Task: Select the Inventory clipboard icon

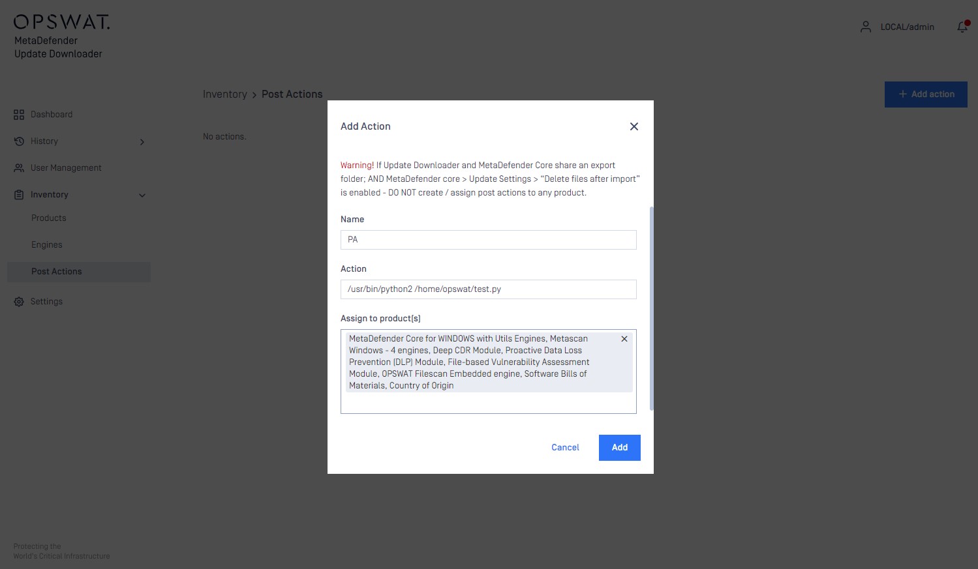Action: coord(19,195)
